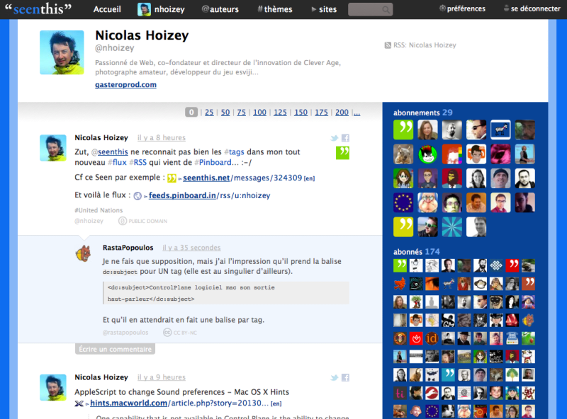This screenshot has width=567, height=419.
Task: Open RastaPopoulos author name
Action: click(x=128, y=248)
